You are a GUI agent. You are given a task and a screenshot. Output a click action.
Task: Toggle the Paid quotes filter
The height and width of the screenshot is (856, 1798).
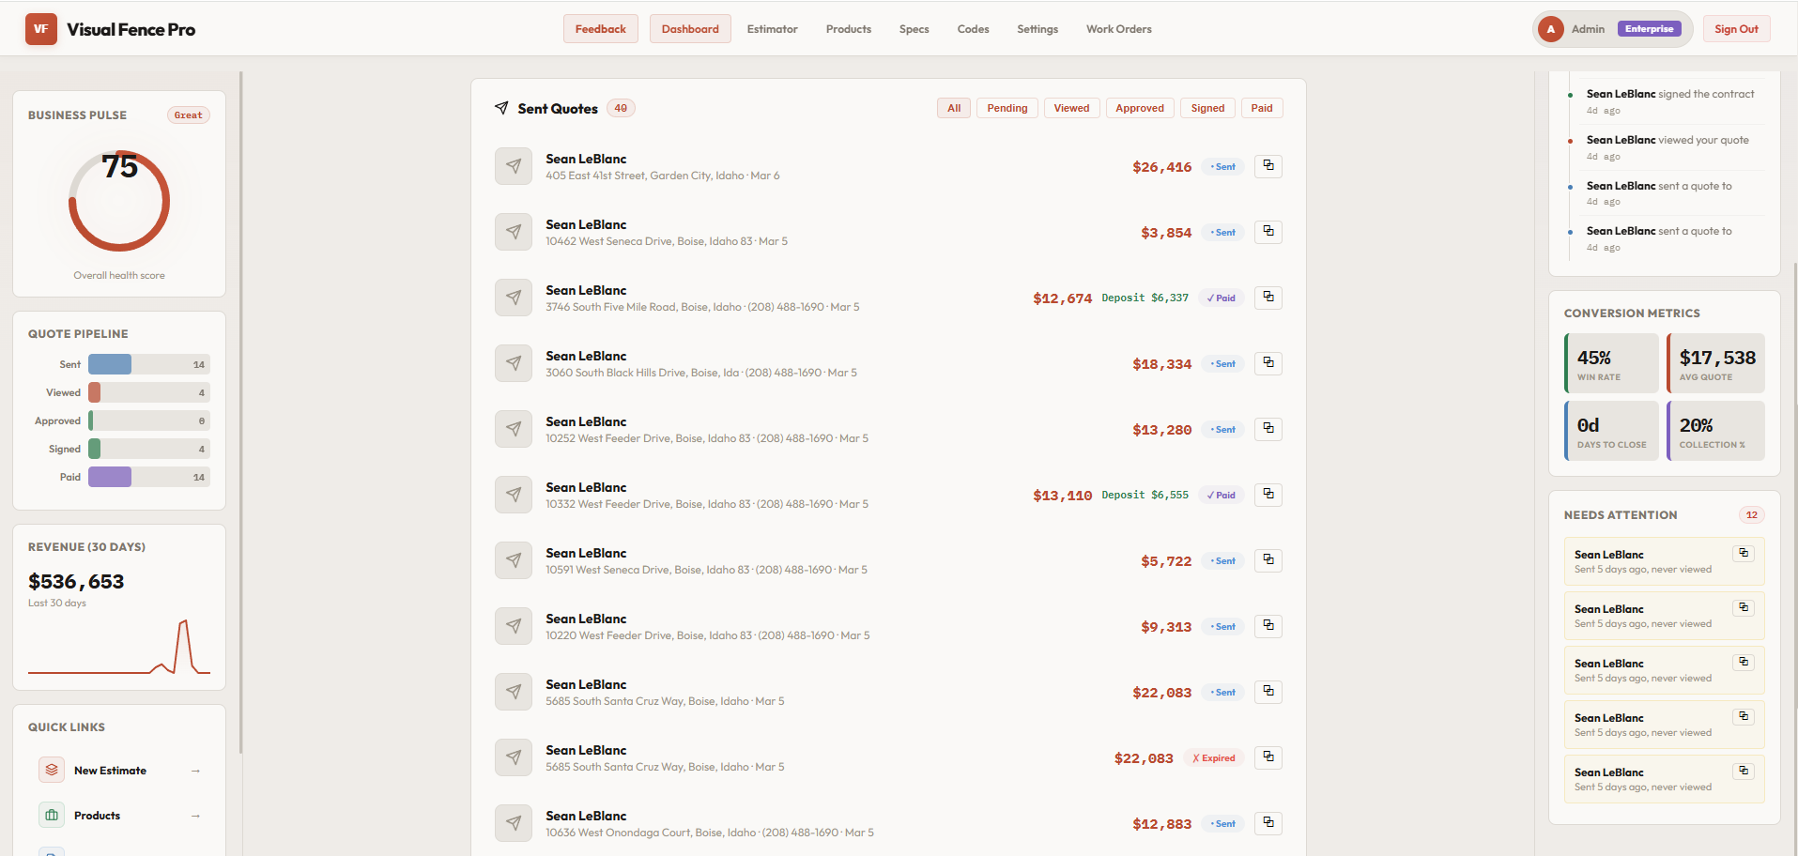pyautogui.click(x=1261, y=107)
